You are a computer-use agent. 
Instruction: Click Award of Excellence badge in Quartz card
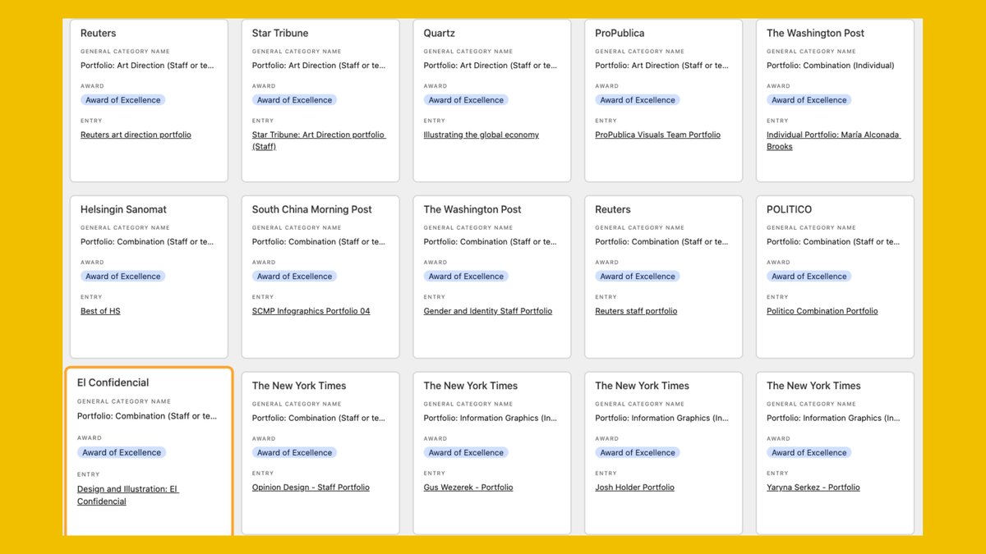coord(466,100)
